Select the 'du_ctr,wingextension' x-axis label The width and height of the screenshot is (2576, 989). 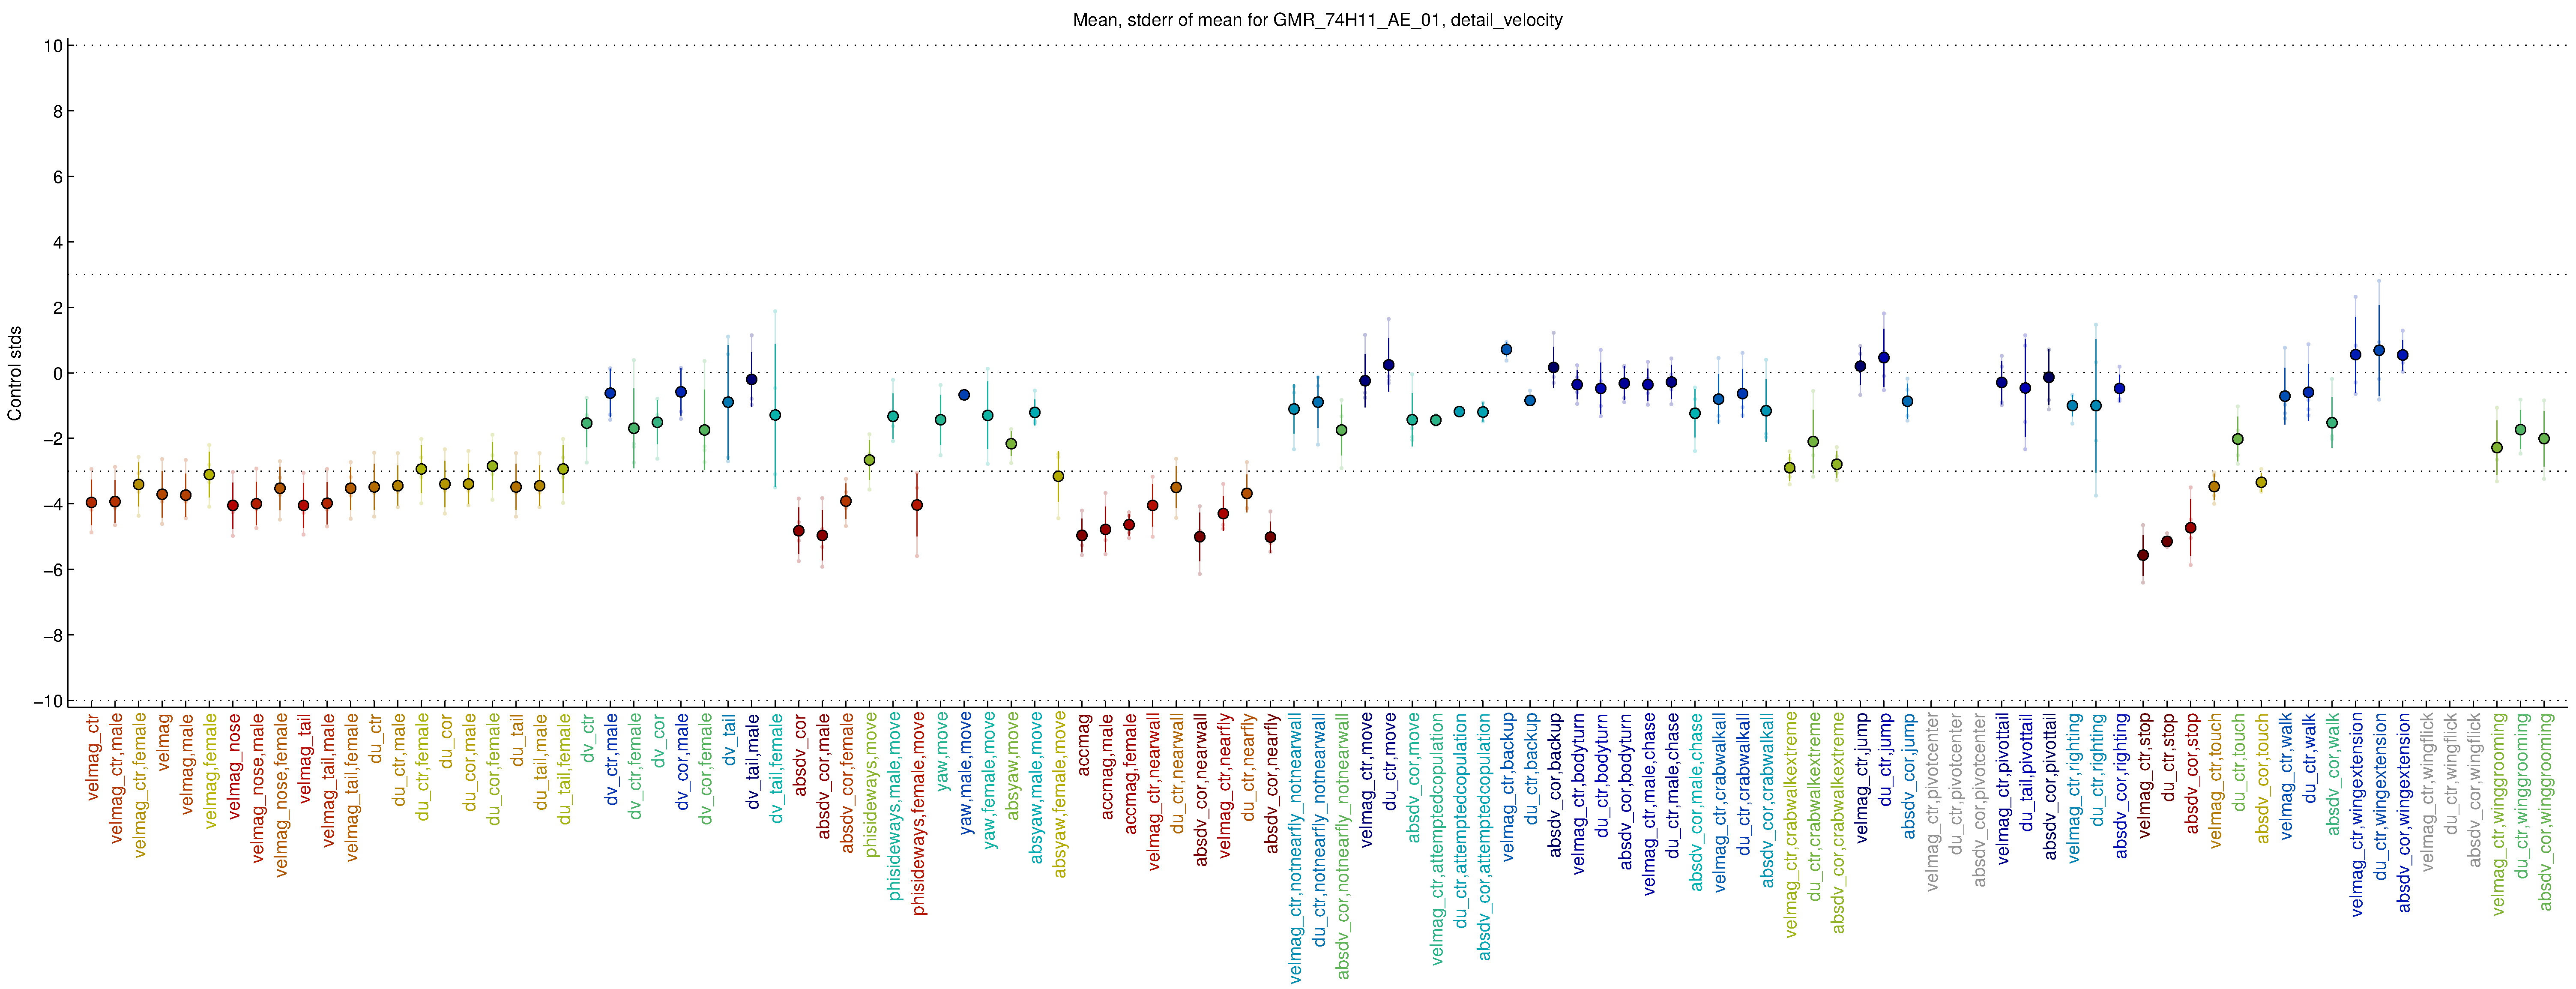2380,796
